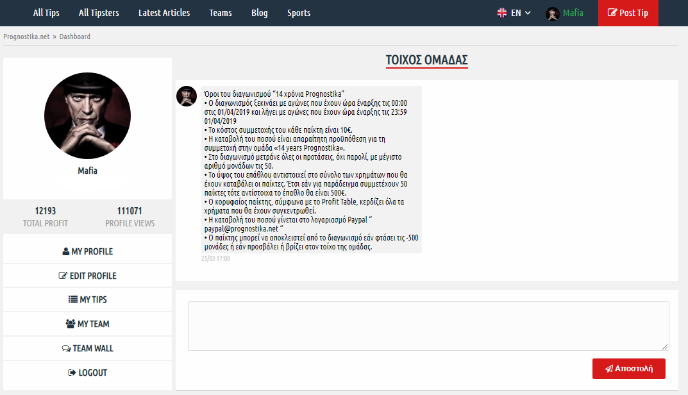Click the UK flag language icon

[x=502, y=13]
